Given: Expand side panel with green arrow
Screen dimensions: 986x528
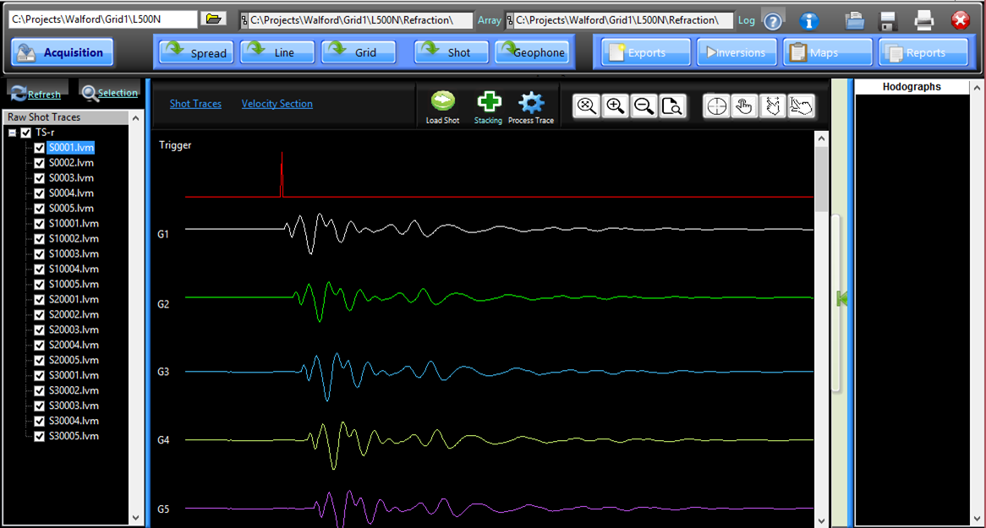Looking at the screenshot, I should (x=841, y=298).
